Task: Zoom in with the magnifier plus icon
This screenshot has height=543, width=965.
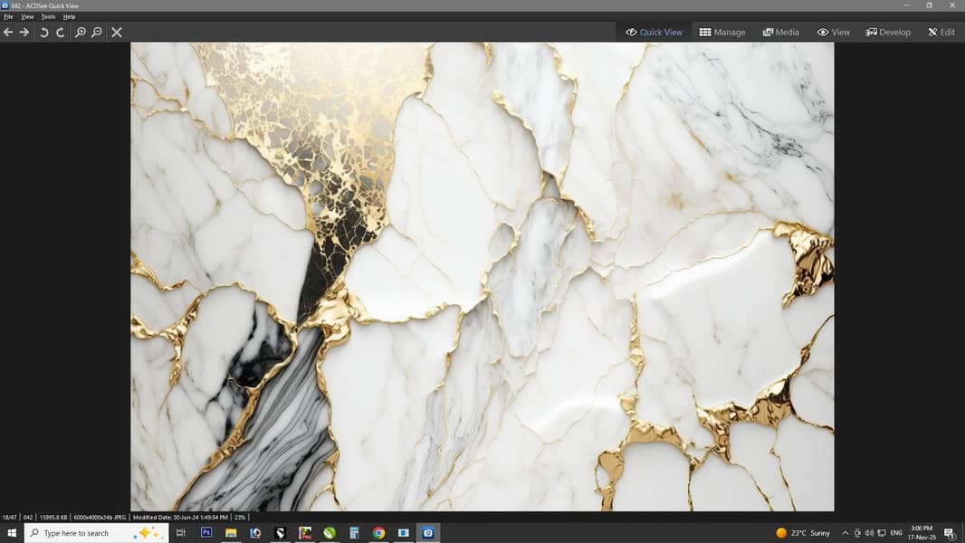Action: [81, 32]
